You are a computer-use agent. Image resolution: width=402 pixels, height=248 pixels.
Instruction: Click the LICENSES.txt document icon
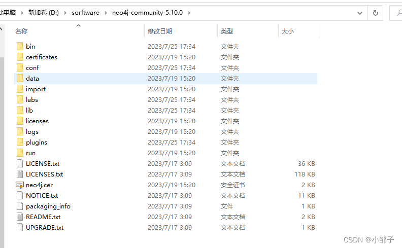click(x=20, y=174)
